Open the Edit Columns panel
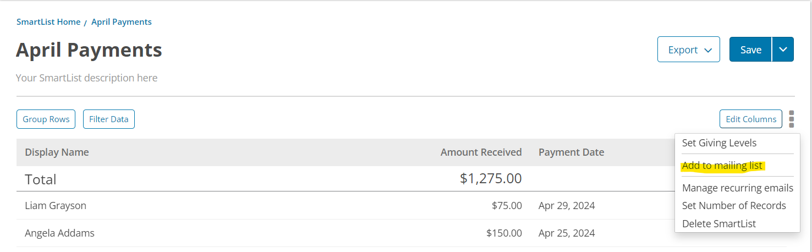The width and height of the screenshot is (812, 252). point(751,119)
